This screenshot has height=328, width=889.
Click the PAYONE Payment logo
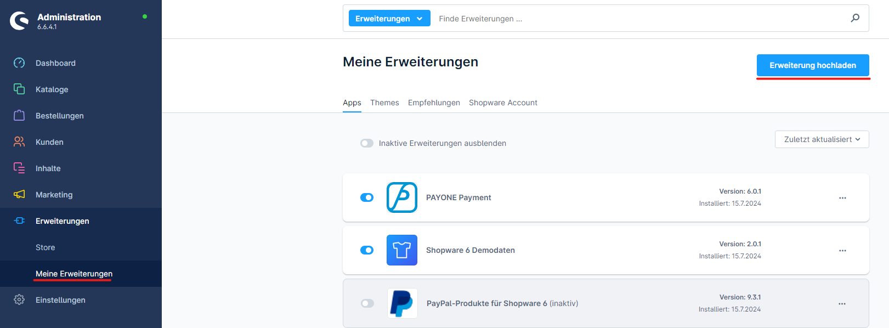(402, 197)
